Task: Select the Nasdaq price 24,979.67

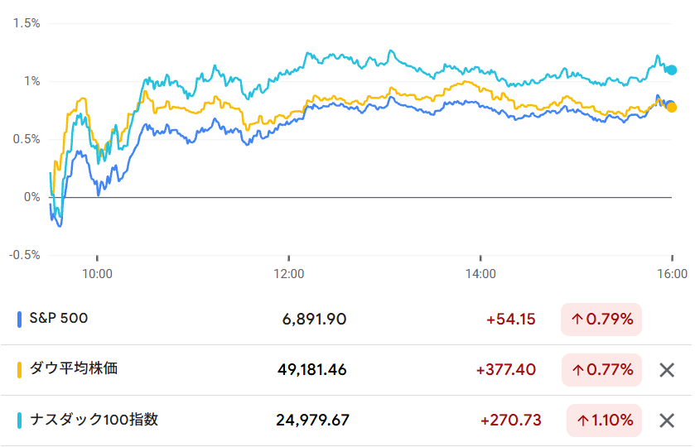Action: (312, 421)
